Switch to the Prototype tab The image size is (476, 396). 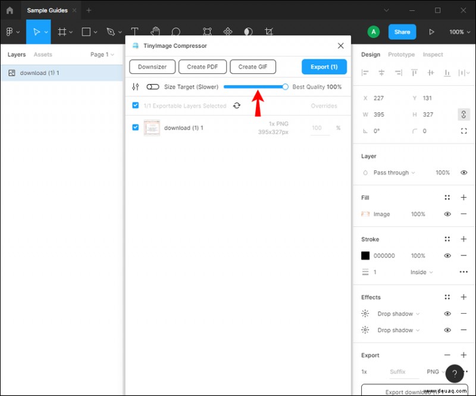coord(401,54)
